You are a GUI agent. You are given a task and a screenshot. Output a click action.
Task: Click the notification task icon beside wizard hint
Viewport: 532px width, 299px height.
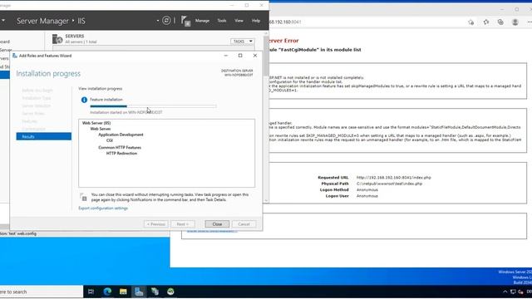click(x=83, y=197)
